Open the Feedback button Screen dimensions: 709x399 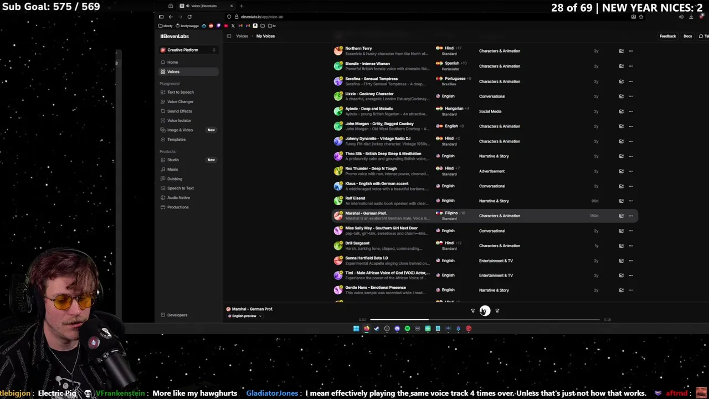click(x=667, y=36)
